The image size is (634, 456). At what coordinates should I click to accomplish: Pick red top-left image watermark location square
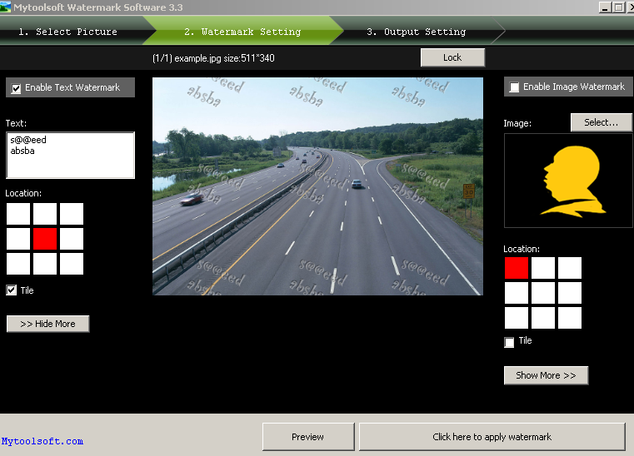coord(517,268)
